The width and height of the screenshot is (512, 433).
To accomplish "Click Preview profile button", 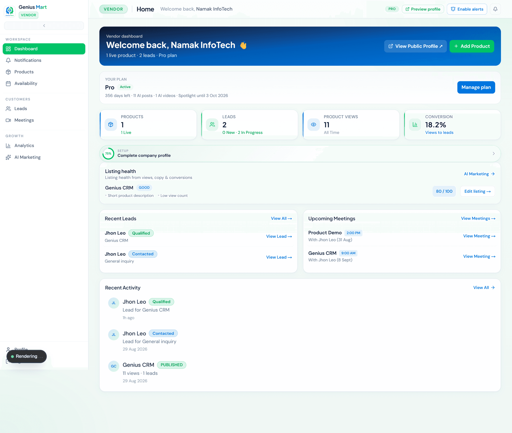I will pyautogui.click(x=423, y=9).
